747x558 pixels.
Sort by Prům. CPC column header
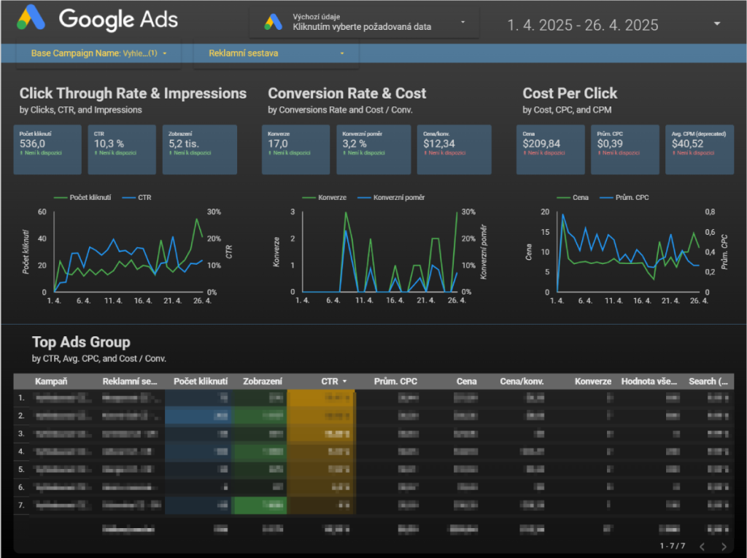click(395, 381)
